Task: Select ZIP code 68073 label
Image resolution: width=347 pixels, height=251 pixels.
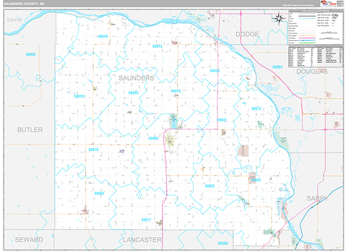Action: click(256, 108)
